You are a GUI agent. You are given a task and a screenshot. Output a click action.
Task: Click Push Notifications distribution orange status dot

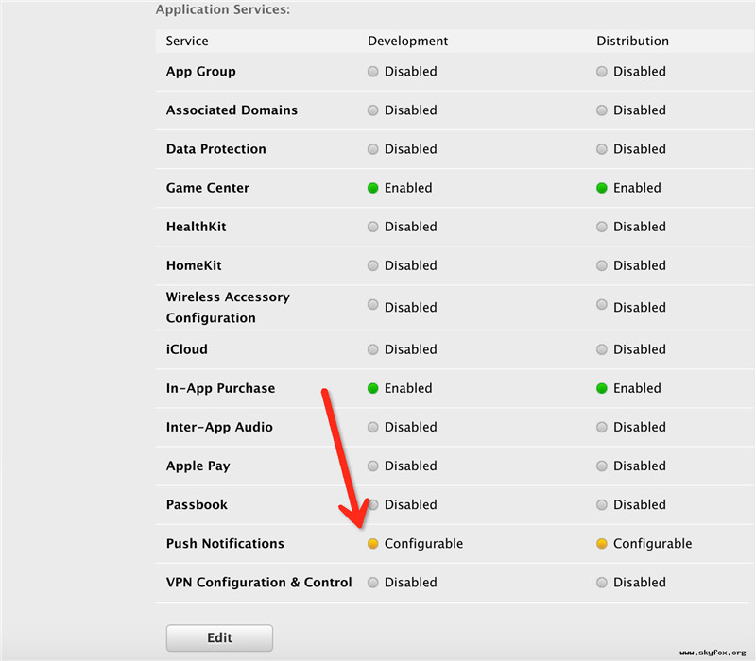(602, 544)
